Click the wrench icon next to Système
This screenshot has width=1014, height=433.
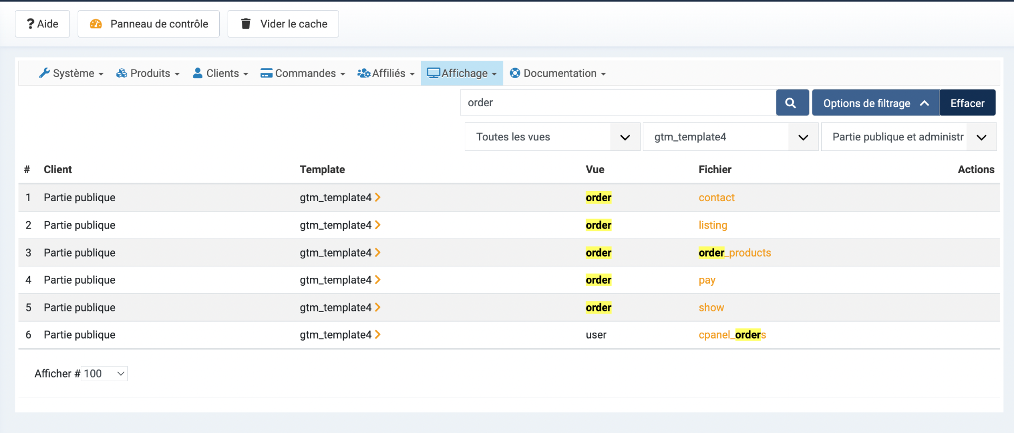coord(44,73)
